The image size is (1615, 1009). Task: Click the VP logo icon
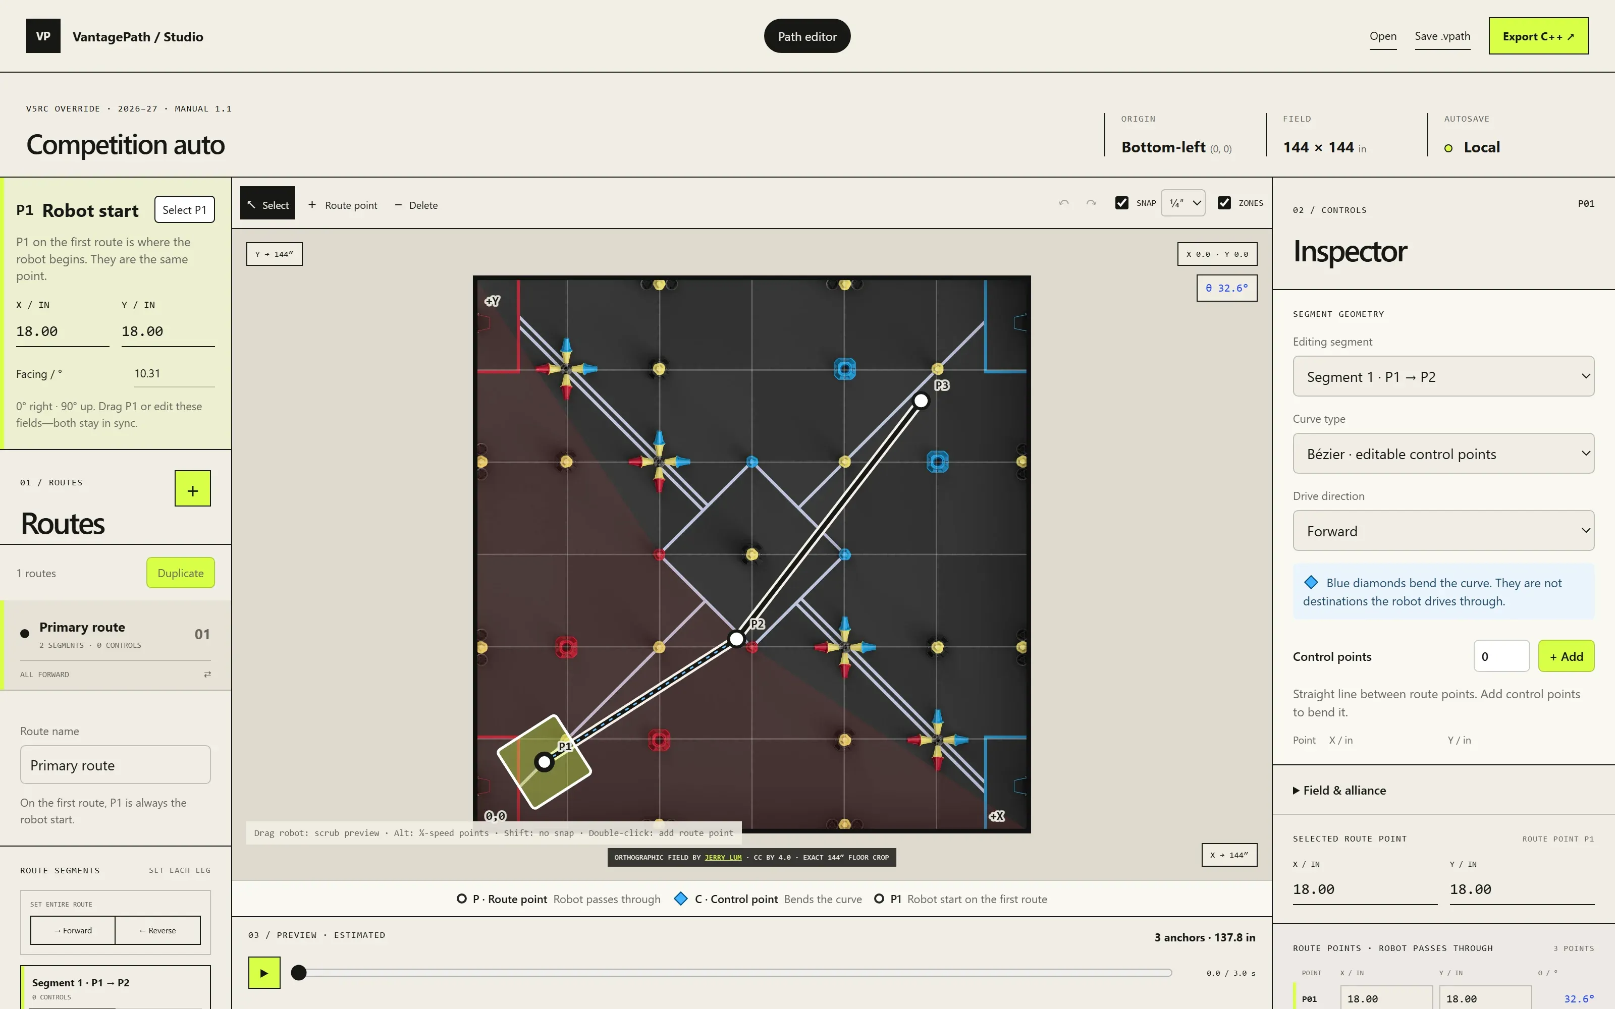coord(43,36)
